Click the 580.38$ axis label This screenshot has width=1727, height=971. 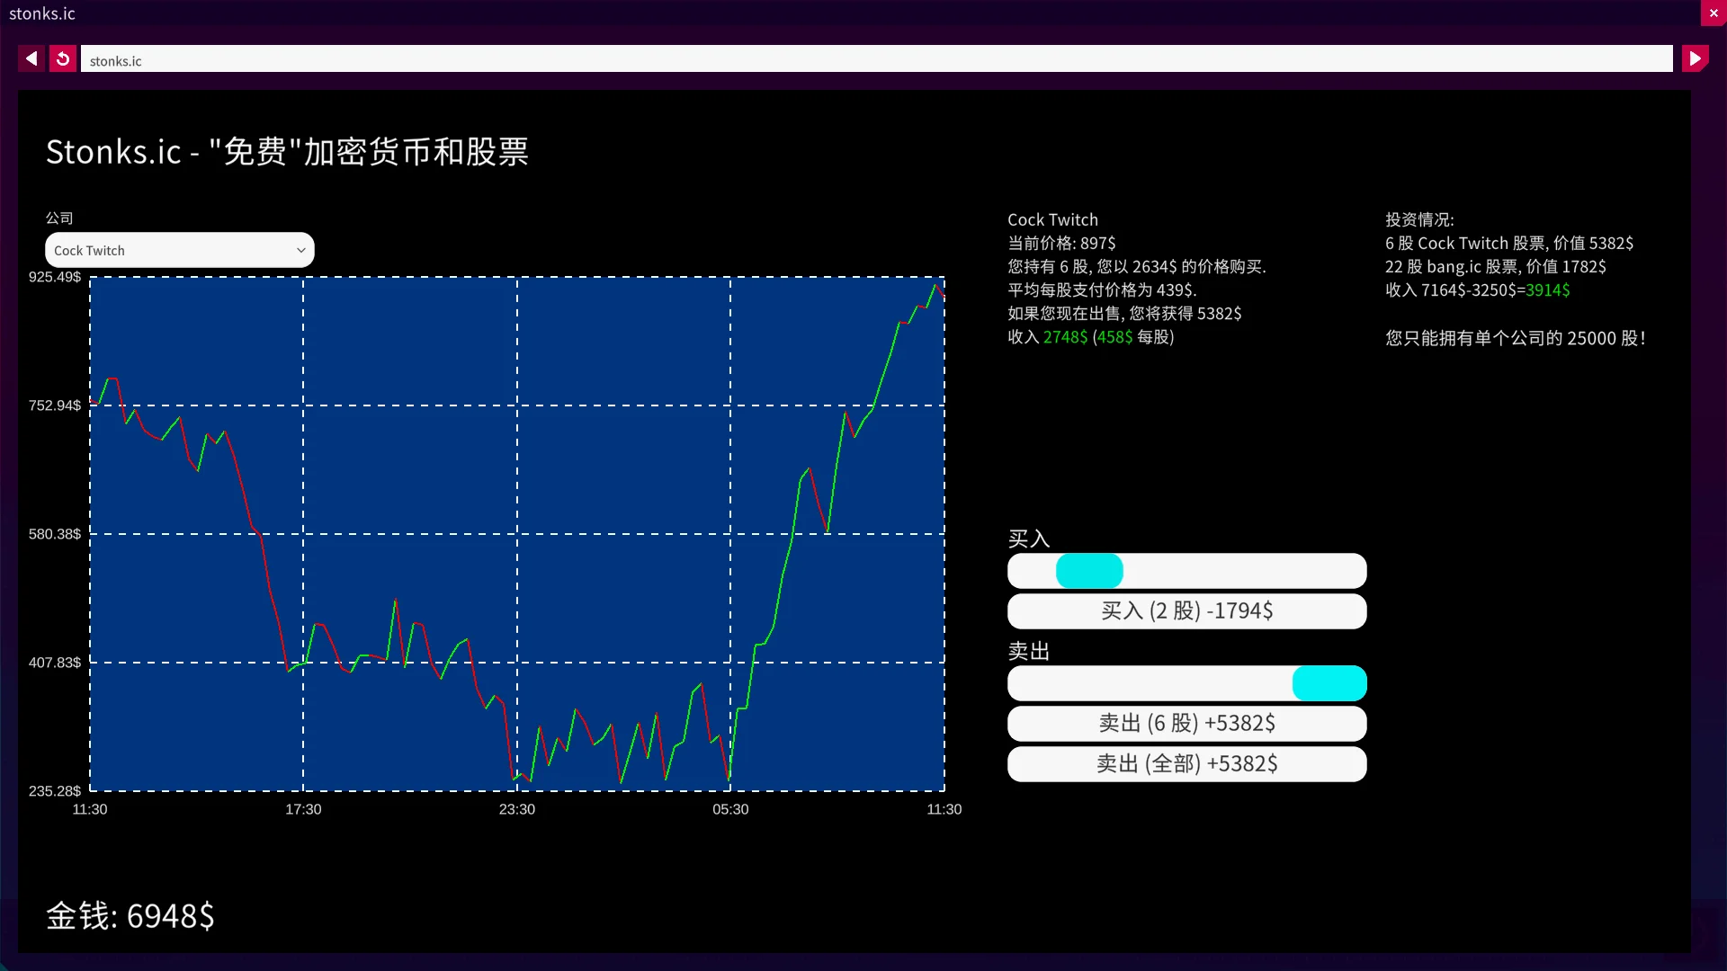click(55, 534)
